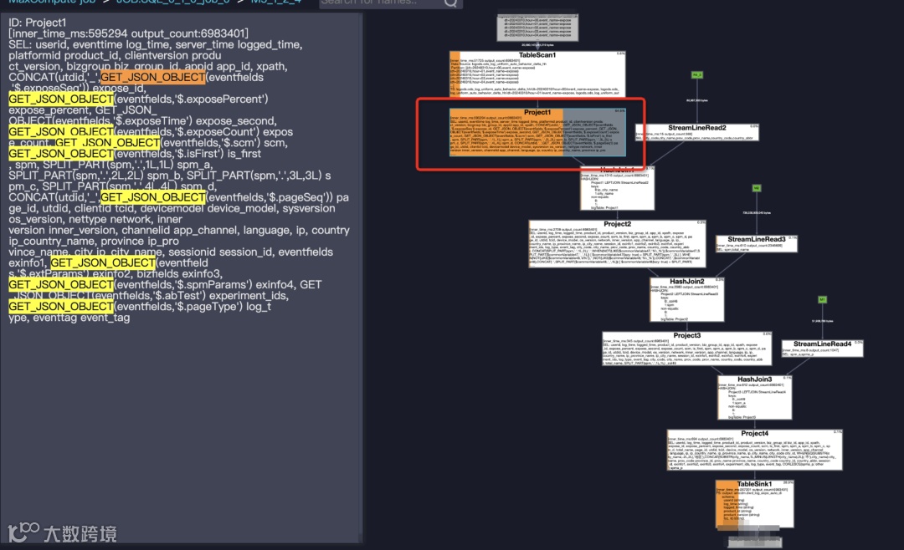Click the orange GET_JSON_OBJECT after CONCAT(utdid

pos(153,77)
